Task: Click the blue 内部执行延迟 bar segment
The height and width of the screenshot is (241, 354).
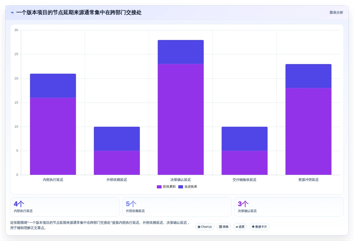Action: (53, 86)
